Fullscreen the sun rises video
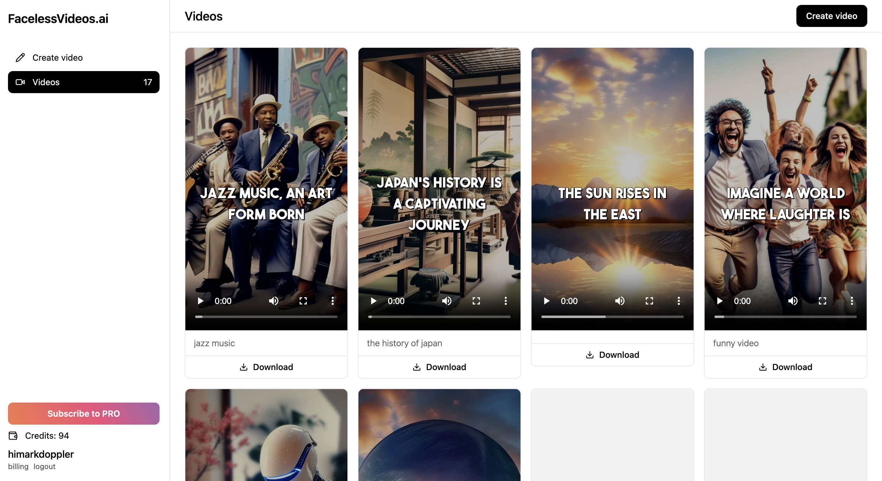This screenshot has width=882, height=481. point(649,301)
